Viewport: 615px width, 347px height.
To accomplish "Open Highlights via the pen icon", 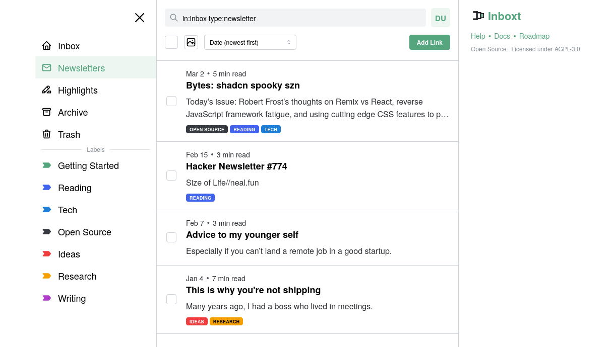I will [x=46, y=90].
